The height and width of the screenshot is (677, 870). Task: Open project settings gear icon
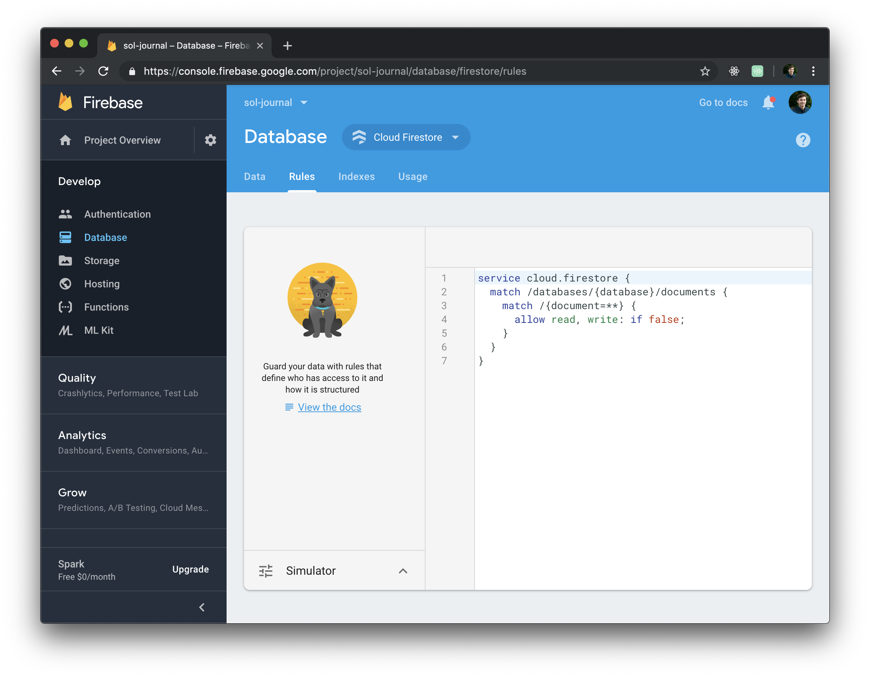[x=210, y=140]
